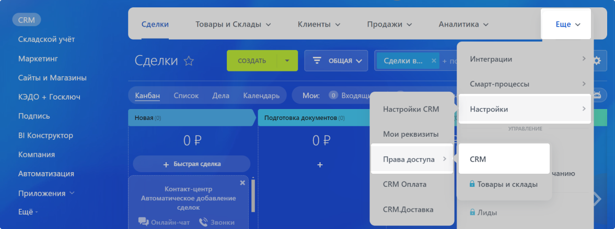
Task: Expand the Общая funnel dropdown
Action: click(x=336, y=61)
